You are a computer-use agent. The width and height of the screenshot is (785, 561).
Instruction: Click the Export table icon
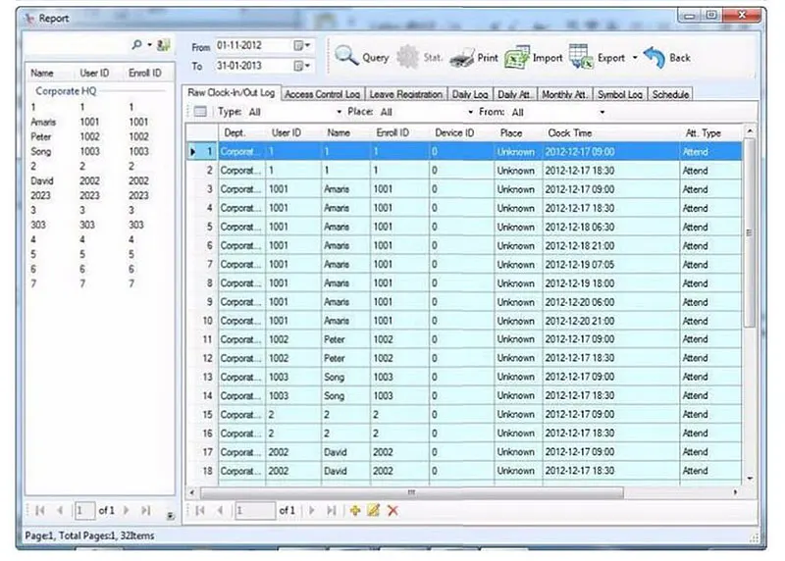pyautogui.click(x=581, y=57)
